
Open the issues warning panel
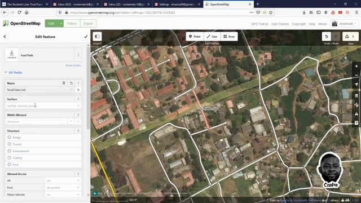pyautogui.click(x=356, y=114)
